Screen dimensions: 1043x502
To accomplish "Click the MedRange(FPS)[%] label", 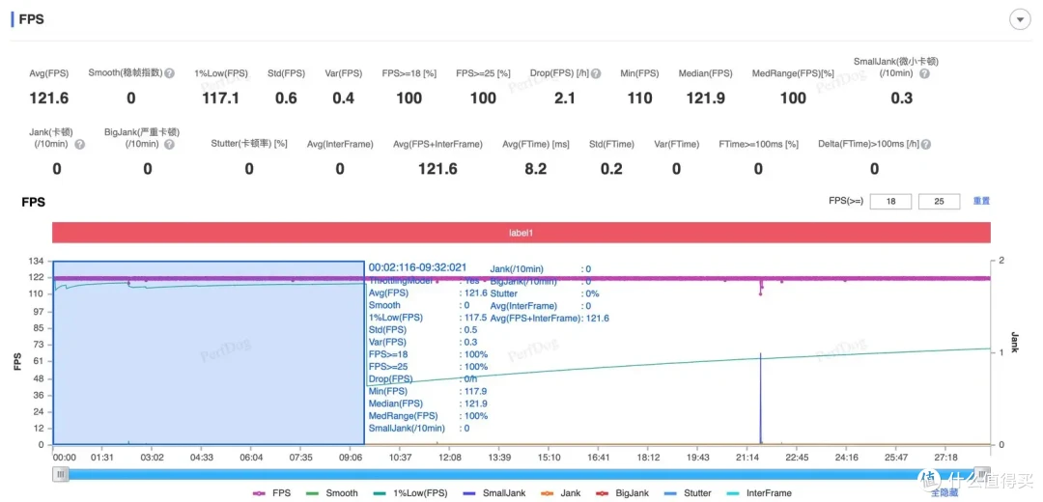I will (x=793, y=73).
